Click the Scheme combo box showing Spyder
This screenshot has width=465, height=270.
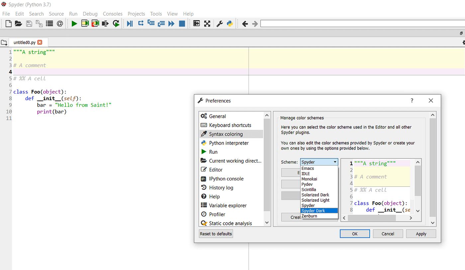[x=319, y=162]
